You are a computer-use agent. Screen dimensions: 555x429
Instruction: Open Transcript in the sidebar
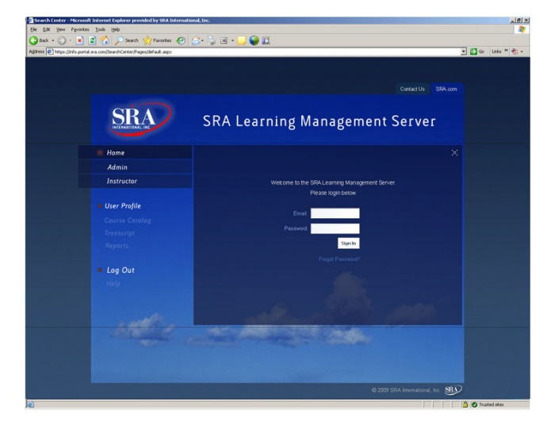(120, 233)
